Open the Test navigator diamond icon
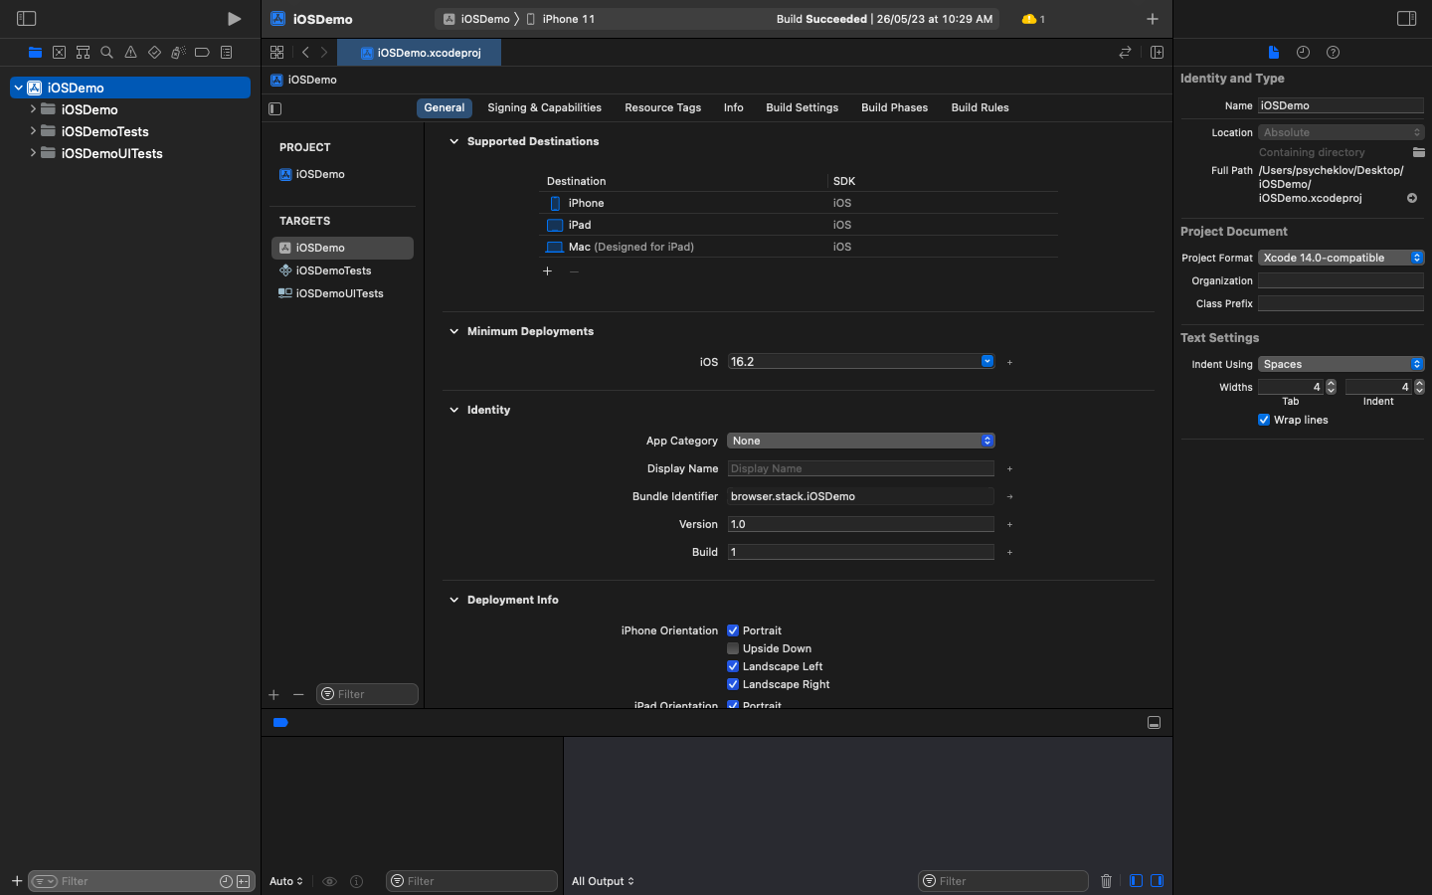The image size is (1432, 895). click(154, 52)
